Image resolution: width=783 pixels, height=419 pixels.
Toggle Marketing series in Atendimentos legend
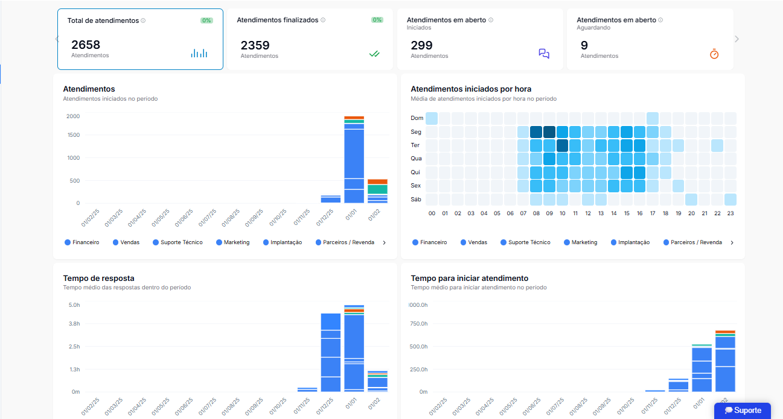[232, 242]
